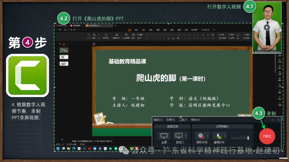289x162 pixels.
Task: Open the 捕获(C) capture menu
Action: point(158,120)
